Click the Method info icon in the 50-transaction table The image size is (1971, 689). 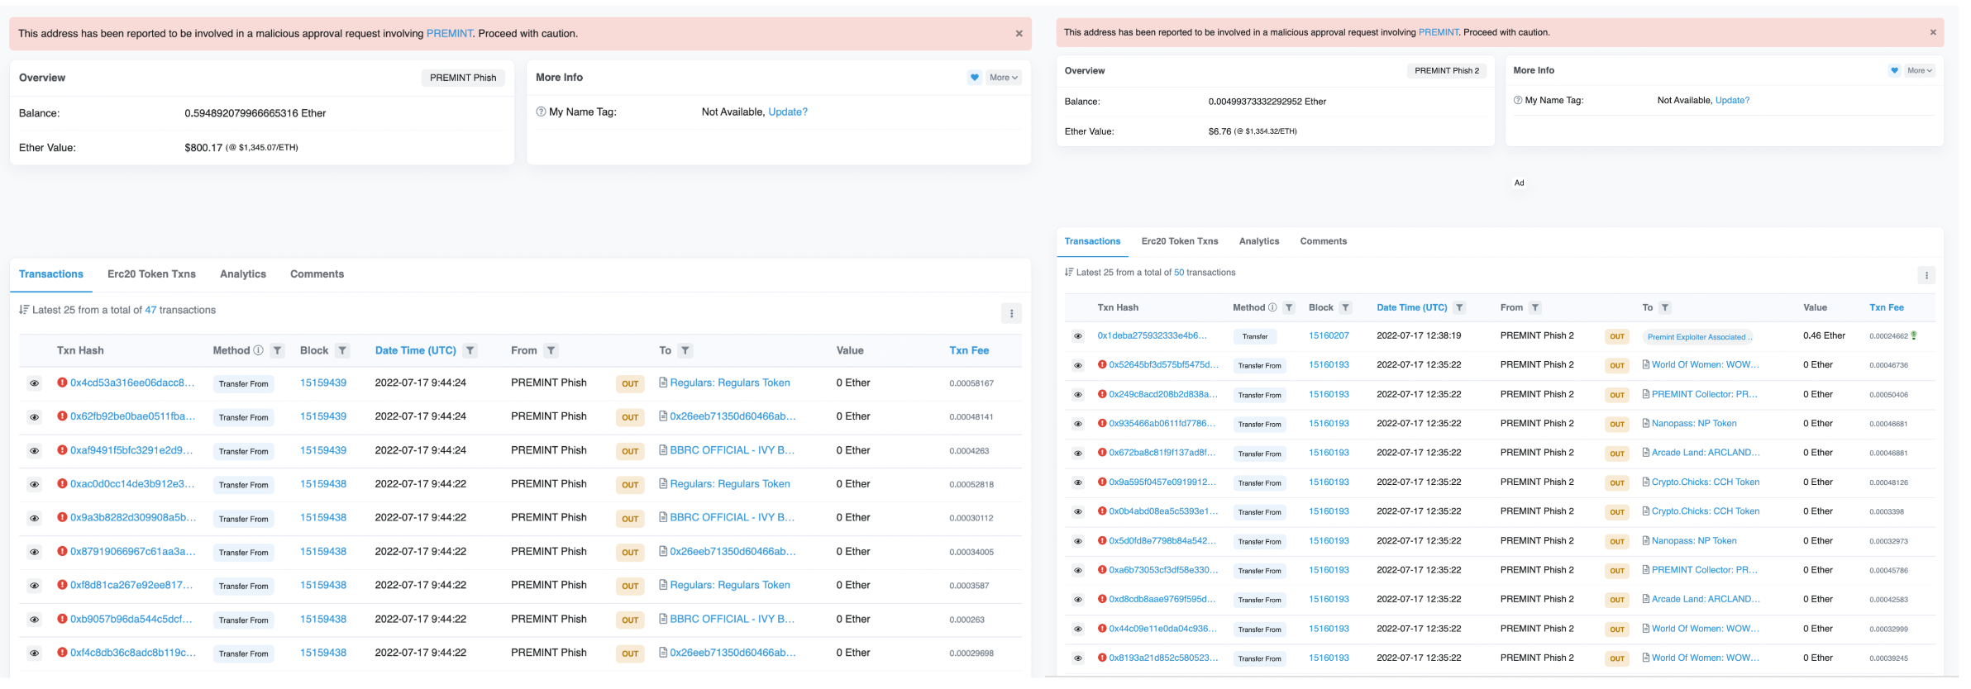point(1272,307)
